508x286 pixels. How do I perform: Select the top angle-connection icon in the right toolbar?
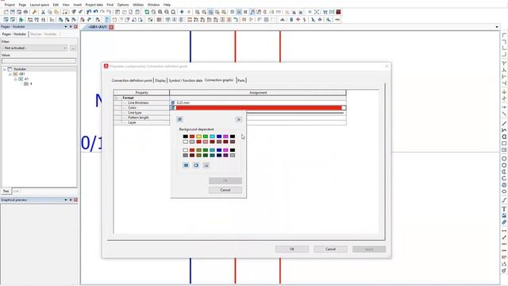point(504,35)
